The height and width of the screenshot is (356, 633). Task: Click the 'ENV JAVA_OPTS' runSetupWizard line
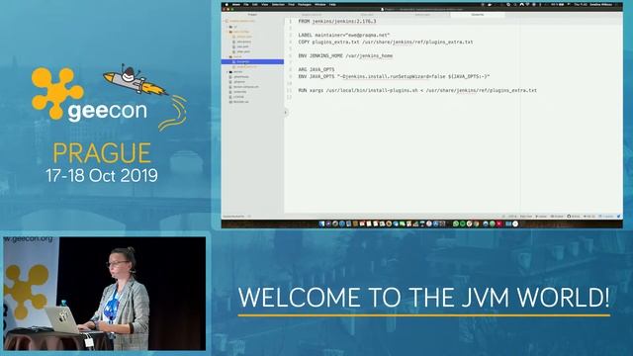(394, 76)
